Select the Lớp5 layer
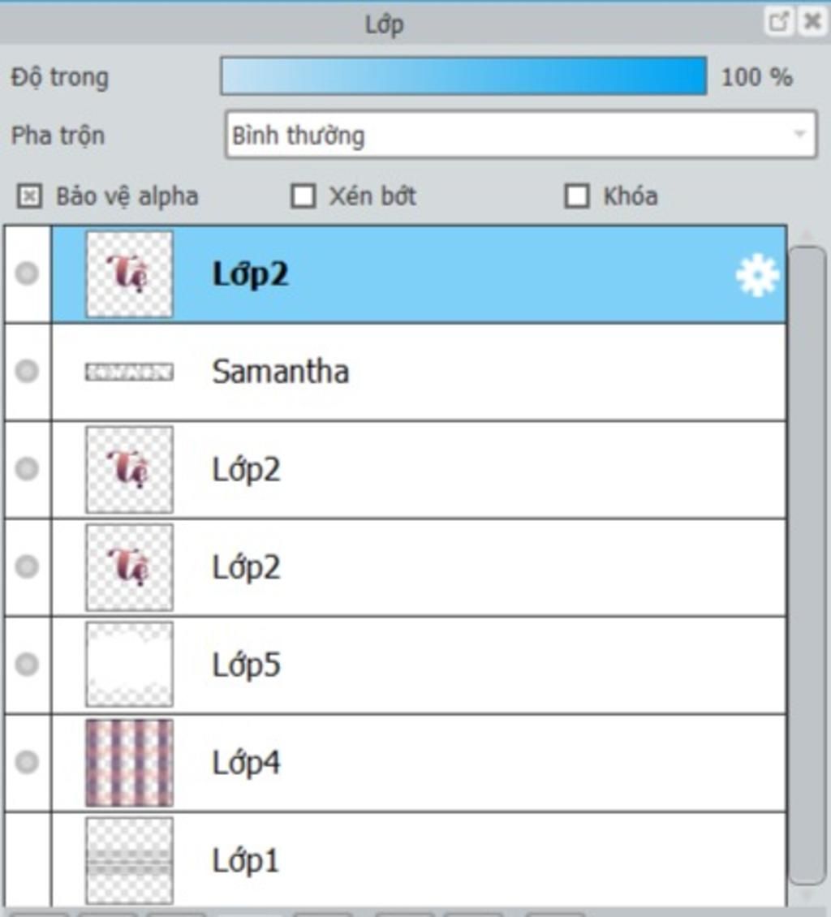Viewport: 831px width, 917px height. click(419, 665)
